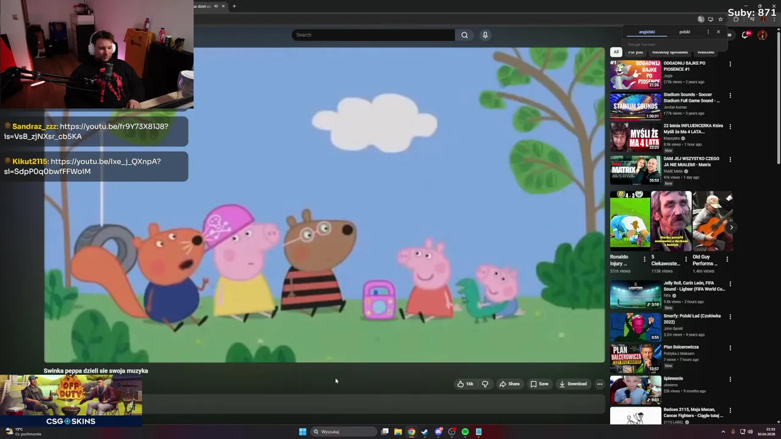Image resolution: width=781 pixels, height=439 pixels.
Task: Start voice search with the microphone icon
Action: 485,35
